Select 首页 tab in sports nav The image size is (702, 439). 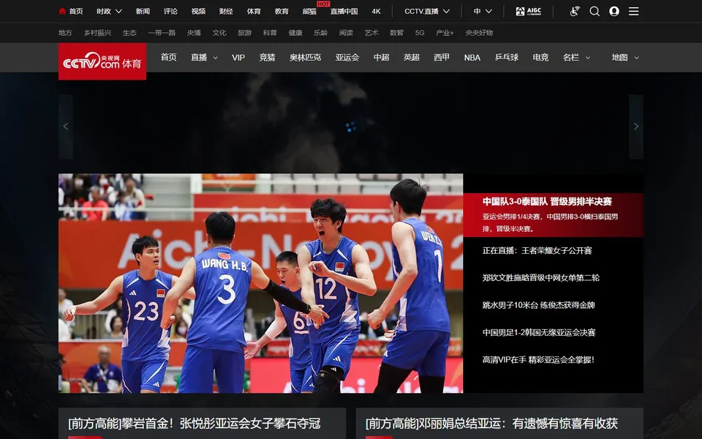[x=169, y=57]
